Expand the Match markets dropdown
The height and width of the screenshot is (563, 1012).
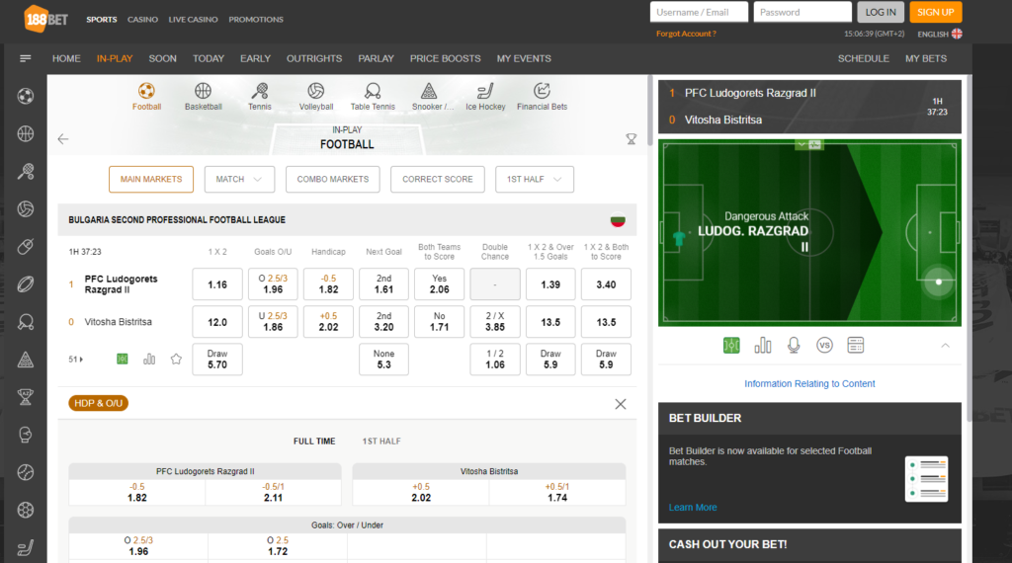pyautogui.click(x=239, y=179)
